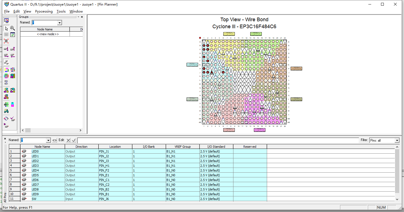Image resolution: width=404 pixels, height=212 pixels.
Task: Click the check-mark I/O assignment analysis icon
Action: click(x=13, y=119)
